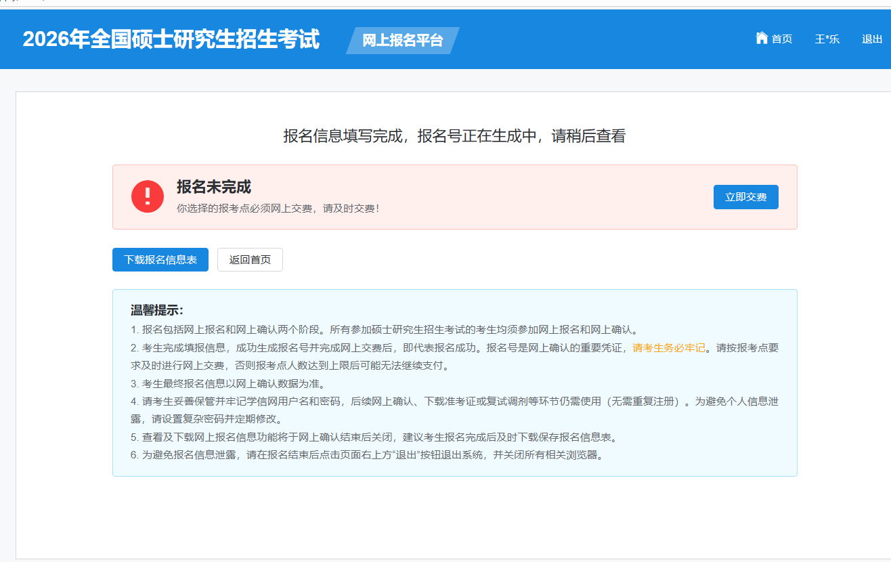Click the home icon in the header
The image size is (891, 562).
(762, 38)
